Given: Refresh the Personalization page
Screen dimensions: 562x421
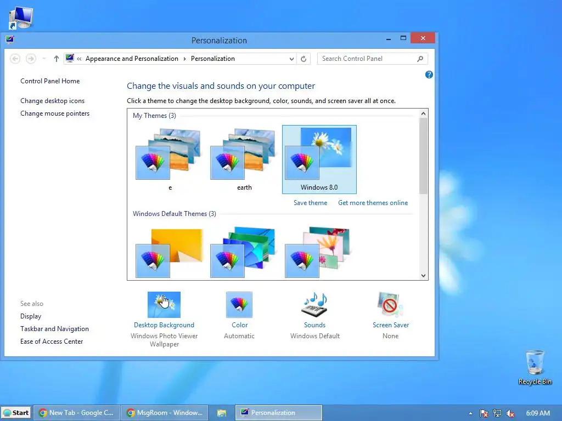Looking at the screenshot, I should point(304,59).
